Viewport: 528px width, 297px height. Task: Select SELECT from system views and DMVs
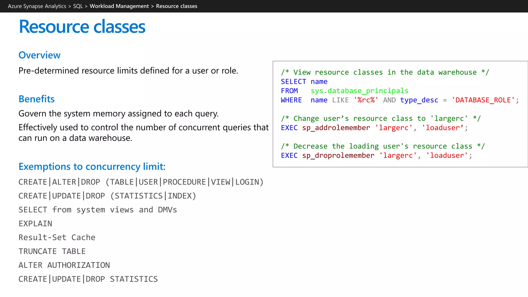coord(98,210)
